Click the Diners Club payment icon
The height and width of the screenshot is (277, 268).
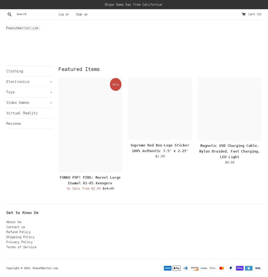186,268
